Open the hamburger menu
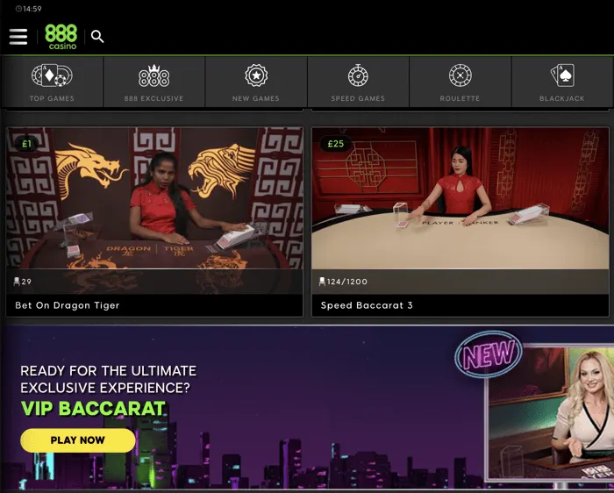The width and height of the screenshot is (614, 493). tap(18, 37)
